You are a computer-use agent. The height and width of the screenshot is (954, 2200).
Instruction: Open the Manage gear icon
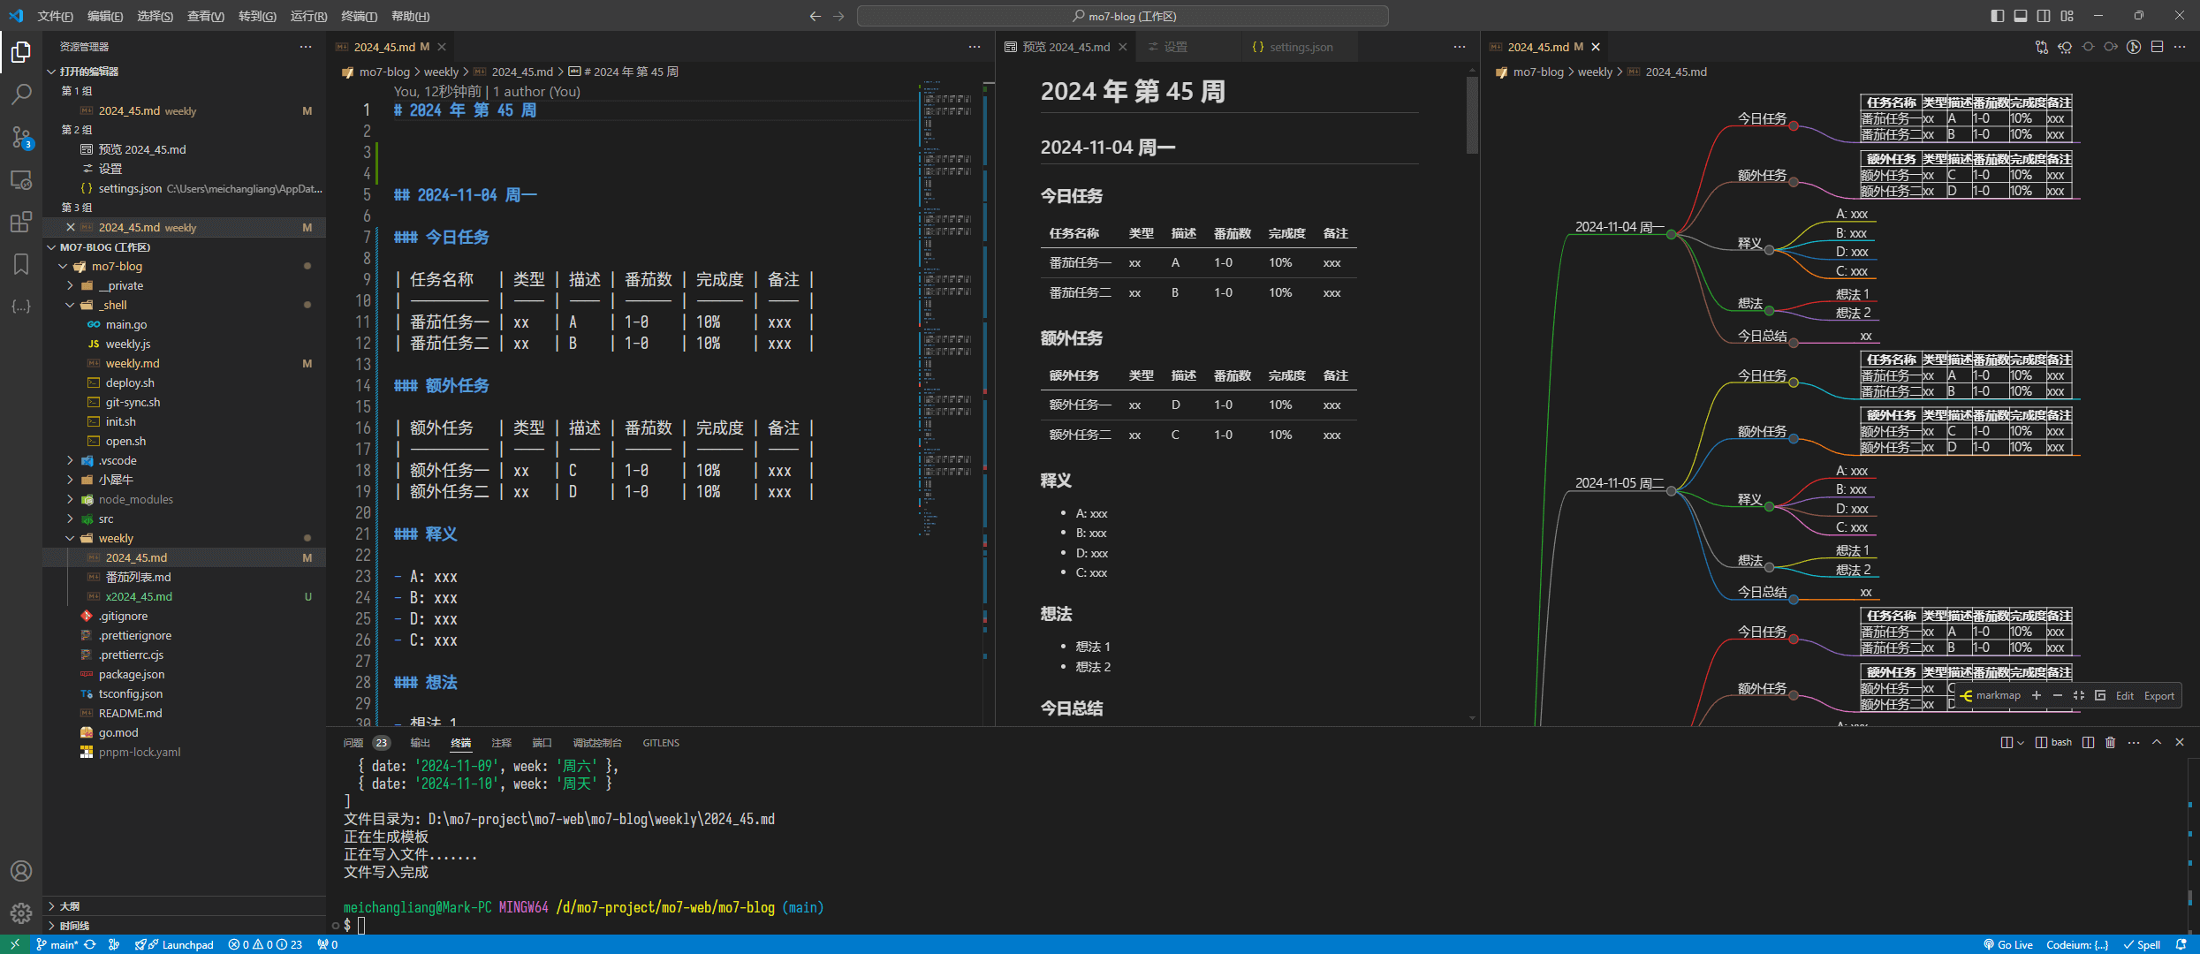point(21,913)
